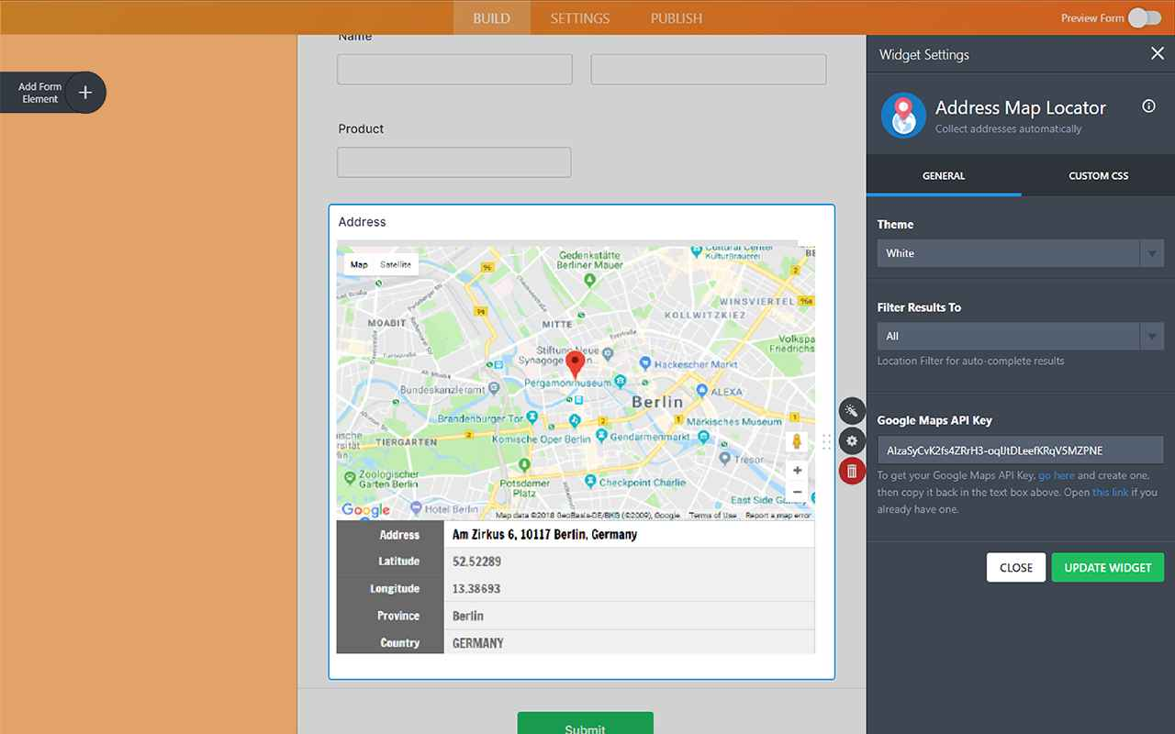
Task: Click the widget info icon
Action: 1148,106
